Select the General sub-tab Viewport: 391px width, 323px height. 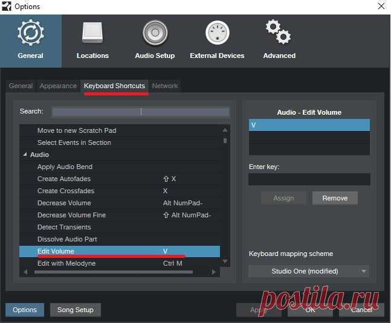(21, 86)
